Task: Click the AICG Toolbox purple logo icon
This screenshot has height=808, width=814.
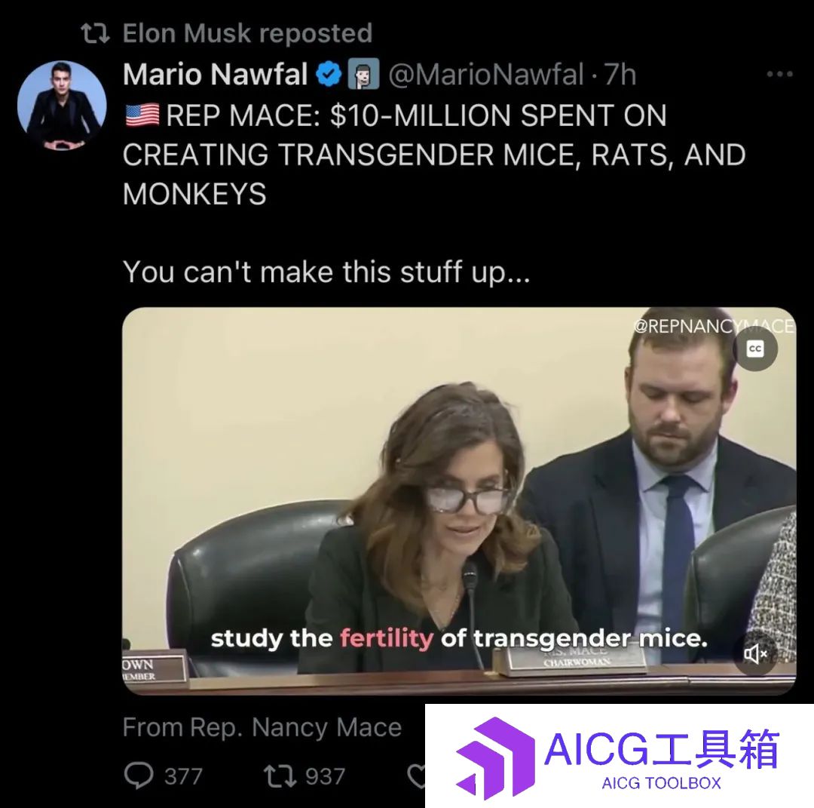Action: point(496,757)
